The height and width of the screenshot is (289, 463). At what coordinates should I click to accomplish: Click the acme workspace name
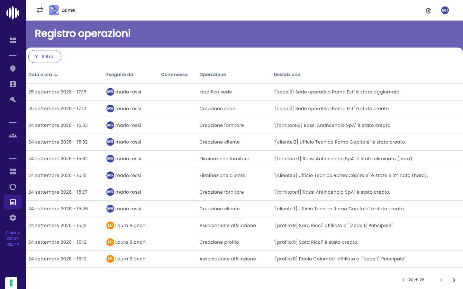pyautogui.click(x=68, y=10)
